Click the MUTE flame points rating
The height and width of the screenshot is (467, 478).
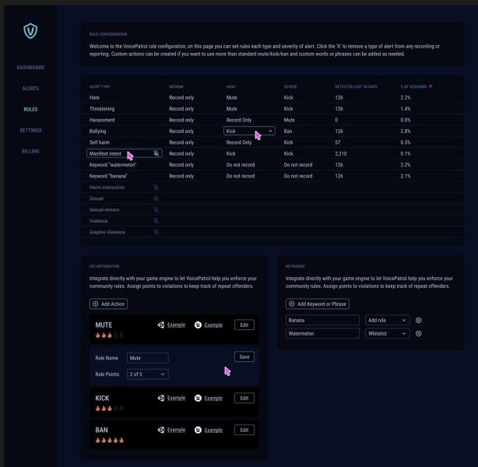tap(110, 335)
